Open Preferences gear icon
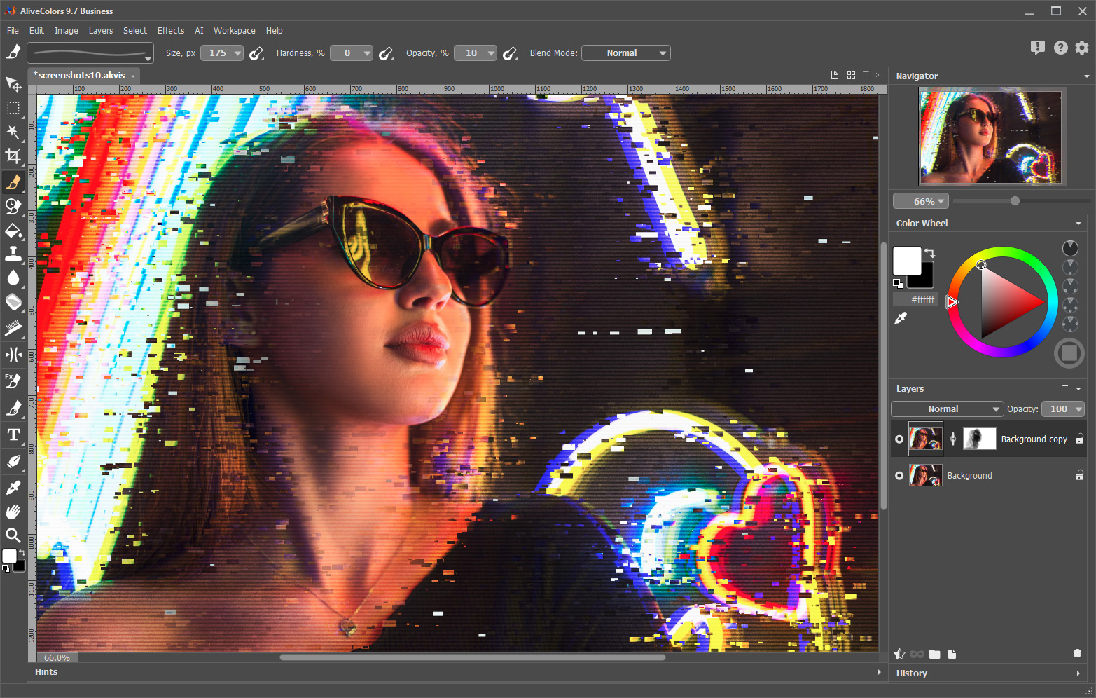 click(1082, 48)
